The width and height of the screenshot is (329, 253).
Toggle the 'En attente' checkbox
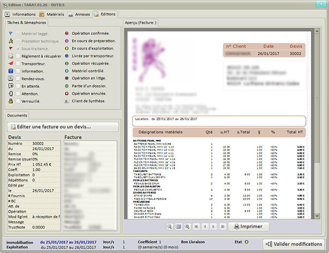click(x=18, y=86)
